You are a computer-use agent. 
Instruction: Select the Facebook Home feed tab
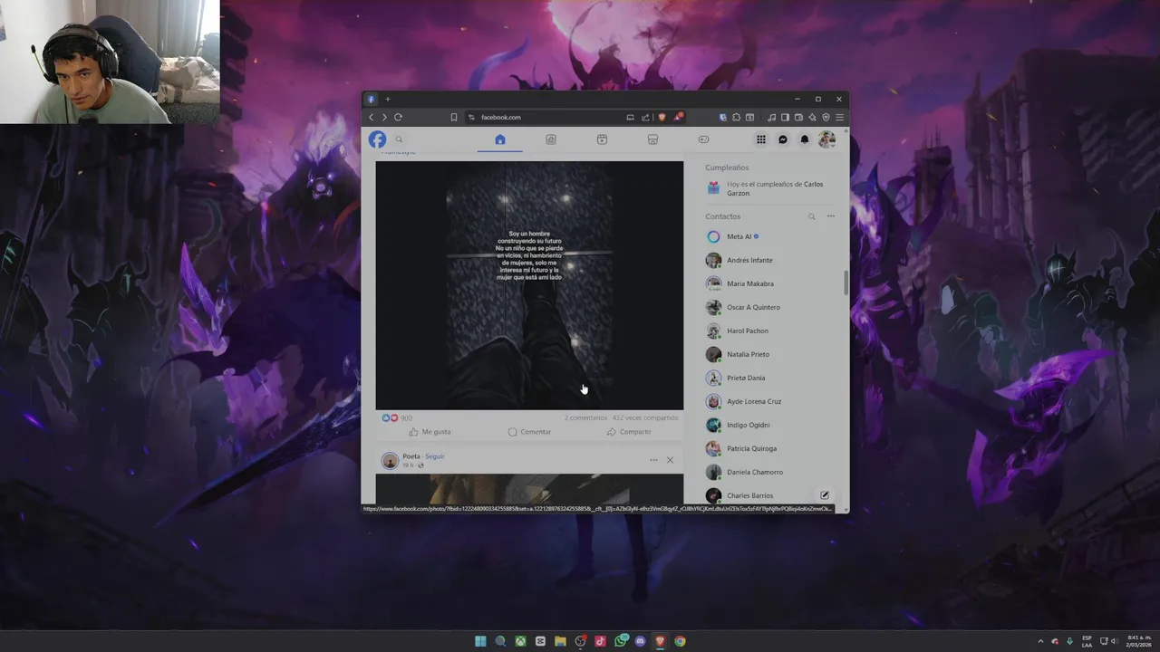pos(499,139)
